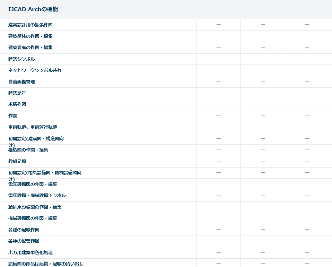Click the IJCAD Archの機能 section header

(x=33, y=9)
